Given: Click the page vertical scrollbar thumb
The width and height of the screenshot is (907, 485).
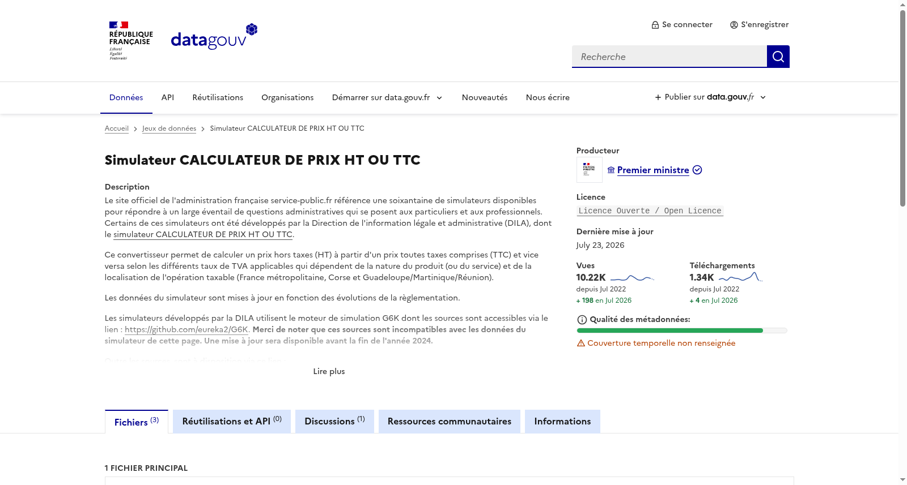Looking at the screenshot, I should [x=902, y=108].
